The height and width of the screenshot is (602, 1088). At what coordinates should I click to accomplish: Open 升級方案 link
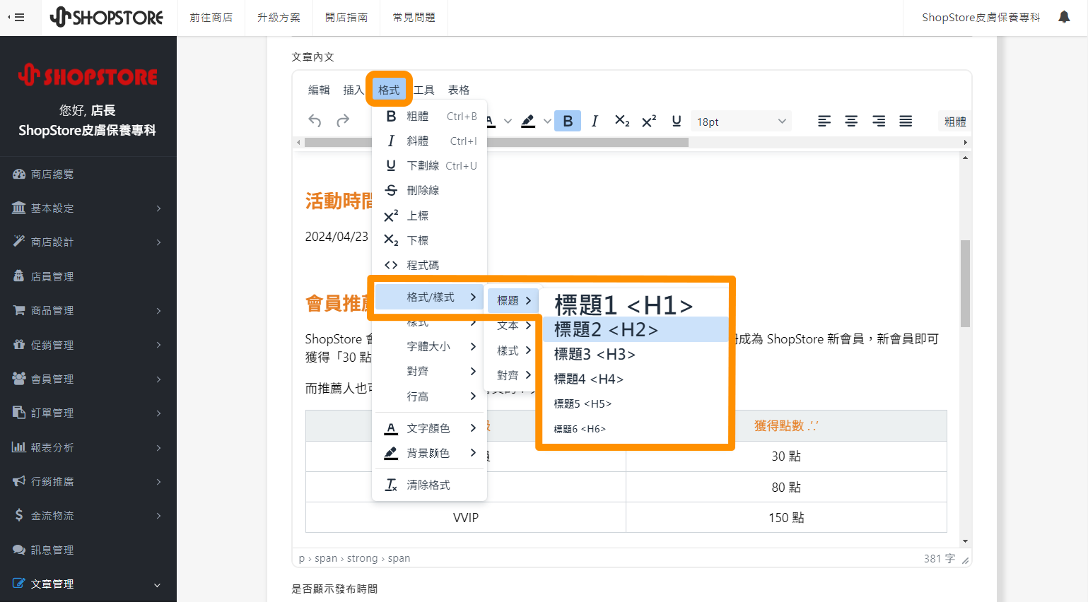[x=279, y=18]
